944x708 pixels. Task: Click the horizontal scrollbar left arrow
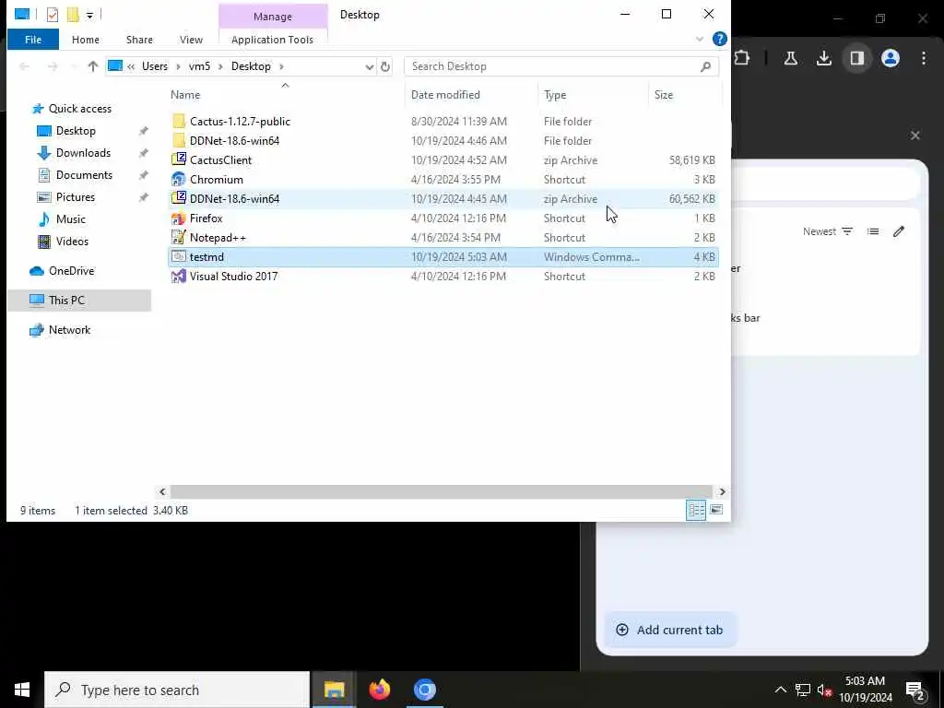pyautogui.click(x=162, y=492)
